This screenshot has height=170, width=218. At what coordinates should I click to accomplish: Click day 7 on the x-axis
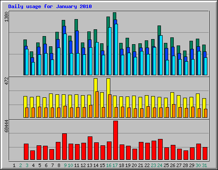click(x=52, y=165)
